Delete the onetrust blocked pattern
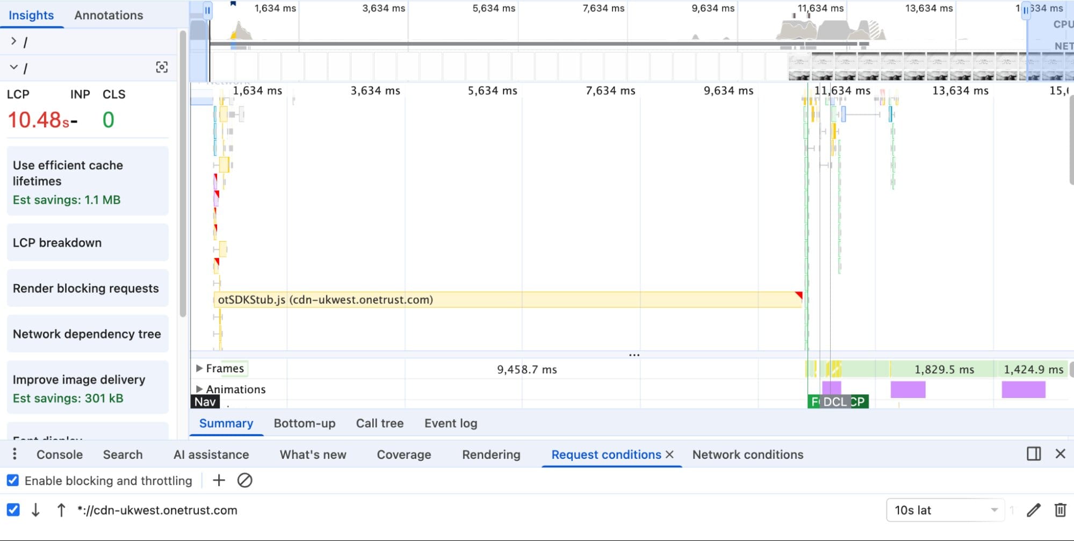This screenshot has width=1074, height=541. (1061, 510)
